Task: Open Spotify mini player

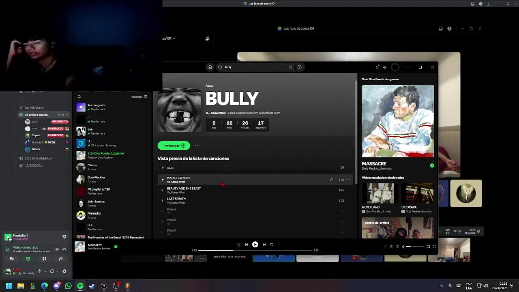Action: coord(428,247)
